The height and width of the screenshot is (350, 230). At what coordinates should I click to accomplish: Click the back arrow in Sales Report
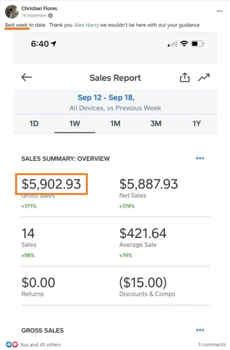click(x=26, y=77)
